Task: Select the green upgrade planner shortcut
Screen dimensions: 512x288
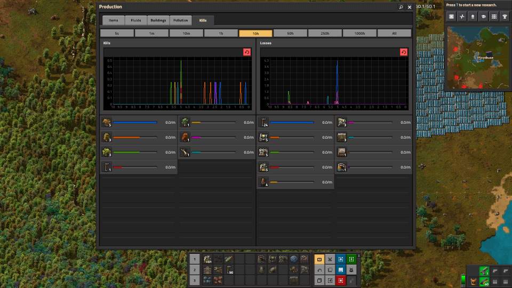Action: pyautogui.click(x=351, y=259)
